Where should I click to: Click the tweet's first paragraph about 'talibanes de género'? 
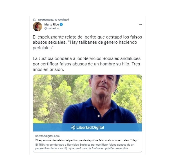pos(87,42)
